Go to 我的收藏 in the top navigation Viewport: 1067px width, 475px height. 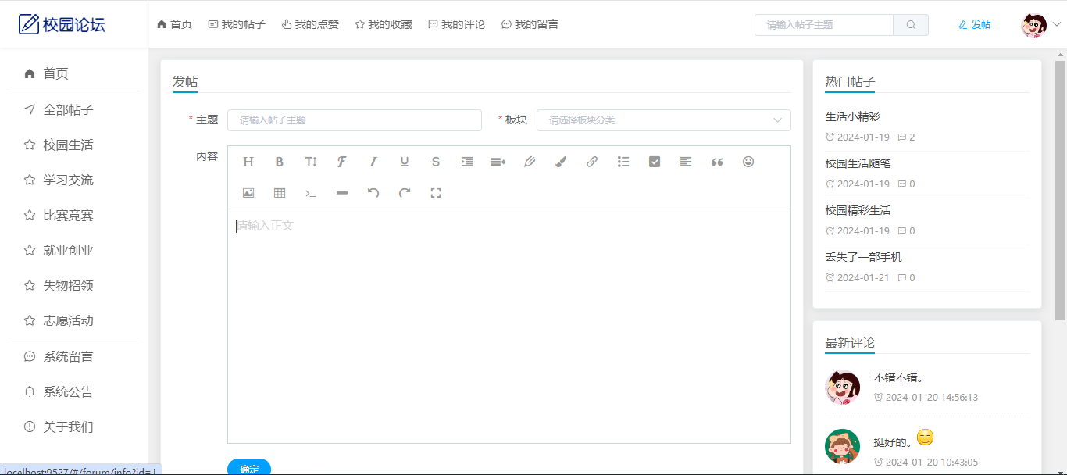(383, 24)
